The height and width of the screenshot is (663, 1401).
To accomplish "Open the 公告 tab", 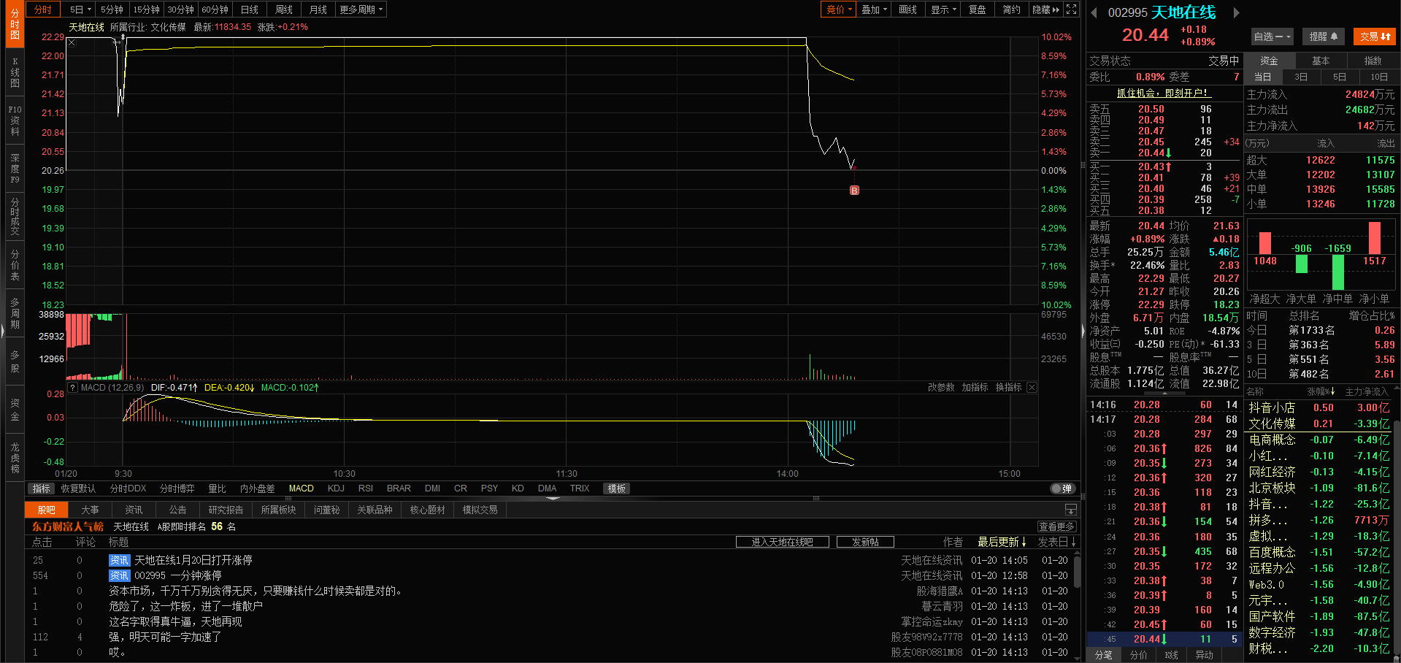I will pos(178,510).
